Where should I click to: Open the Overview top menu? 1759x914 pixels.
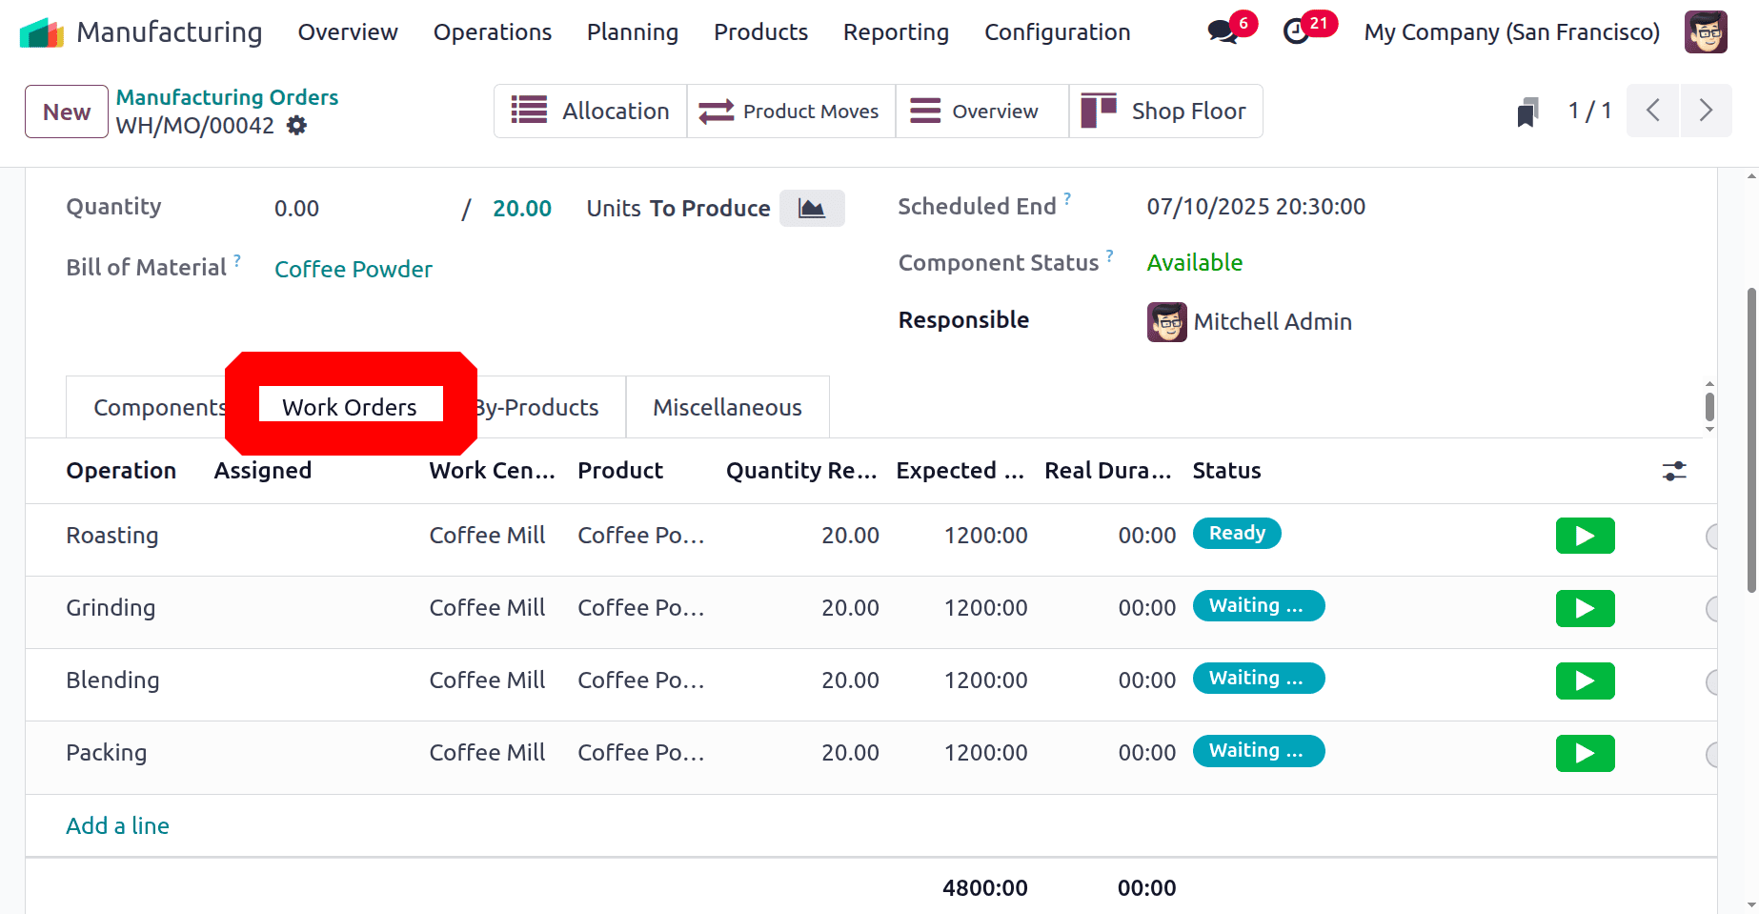[348, 32]
